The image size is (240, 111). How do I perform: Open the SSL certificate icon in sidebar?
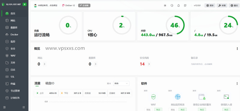[7, 77]
